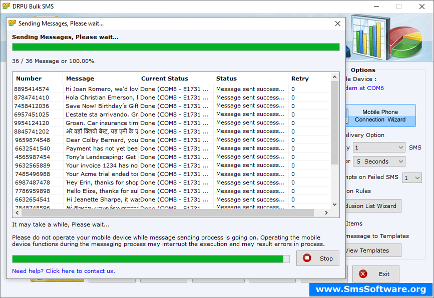
Task: Click the Stop button
Action: click(x=317, y=258)
